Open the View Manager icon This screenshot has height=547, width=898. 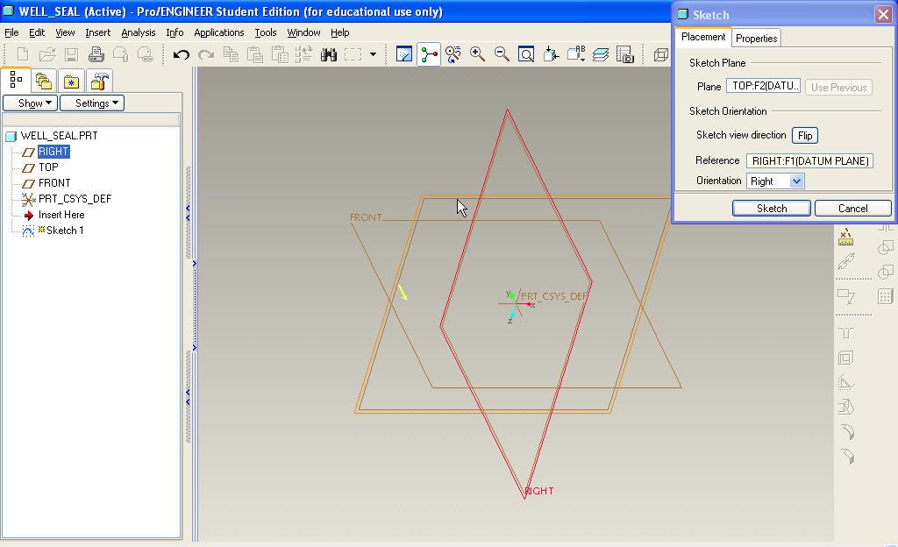click(624, 54)
